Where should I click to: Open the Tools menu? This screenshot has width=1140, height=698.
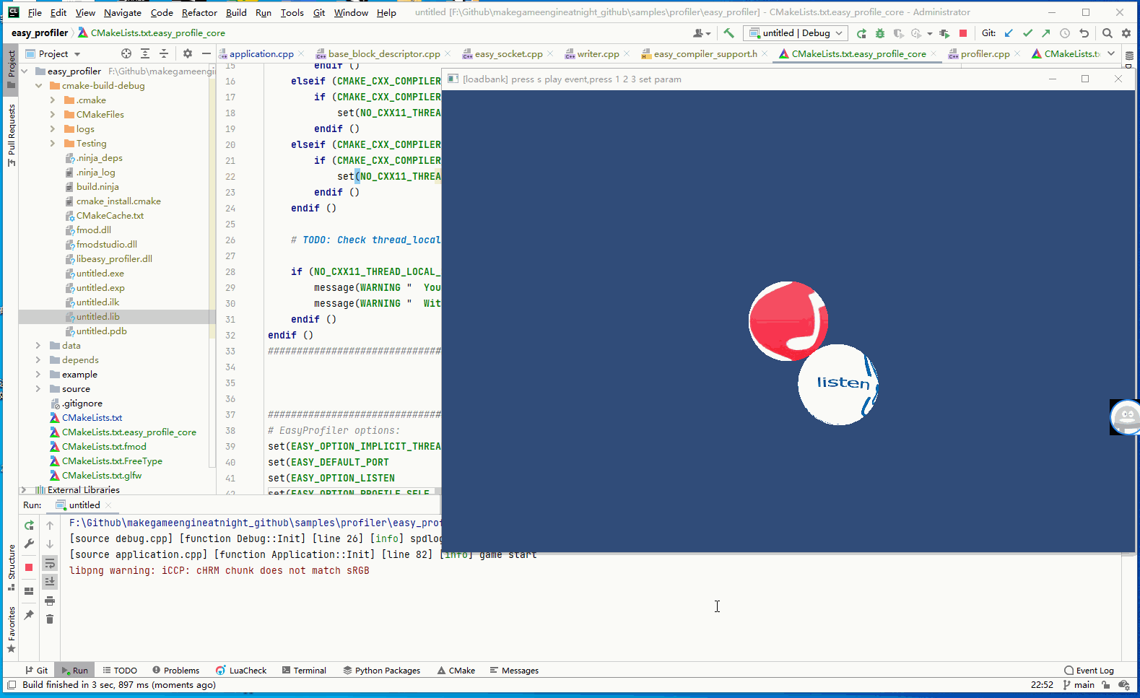pyautogui.click(x=292, y=12)
